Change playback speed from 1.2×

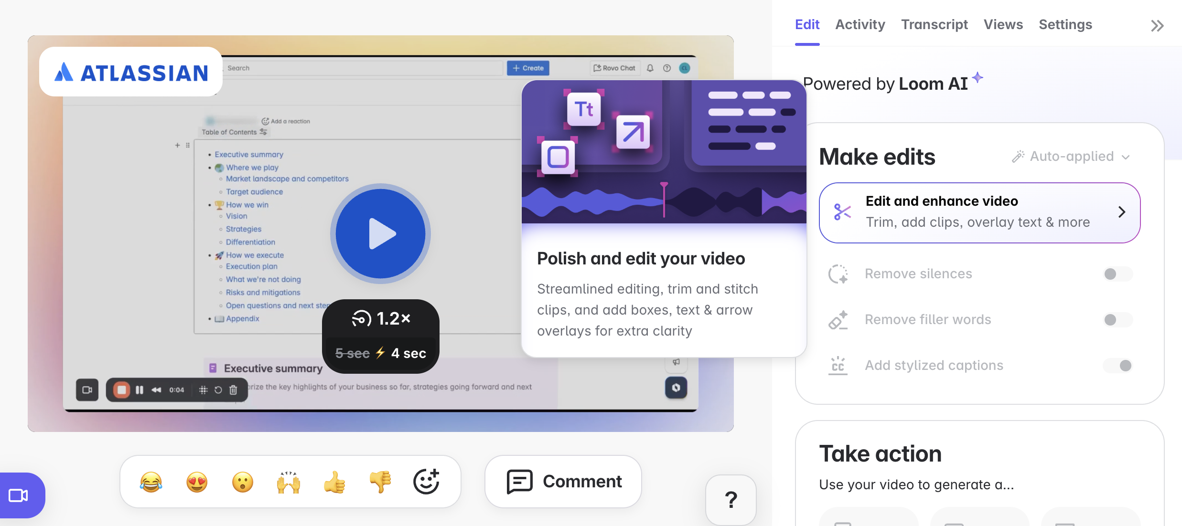[x=381, y=318]
